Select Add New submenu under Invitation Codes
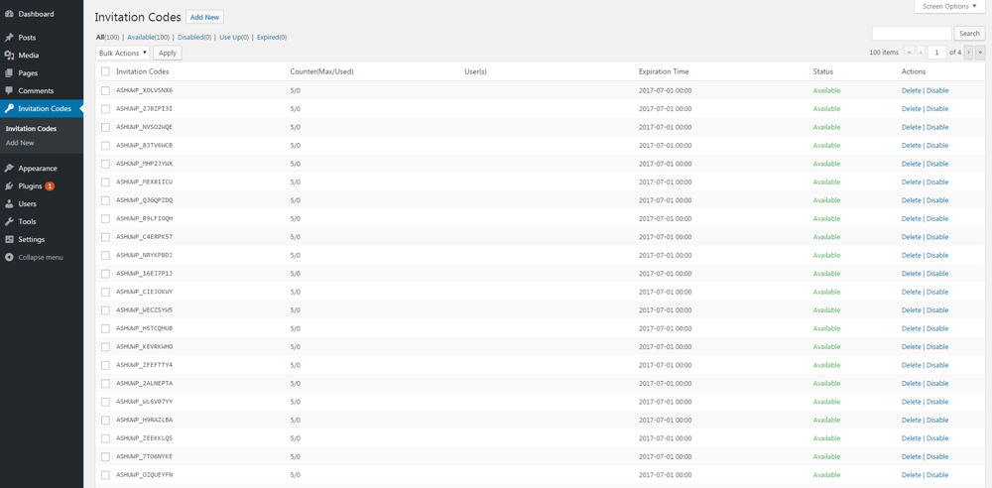The width and height of the screenshot is (992, 488). pos(20,143)
